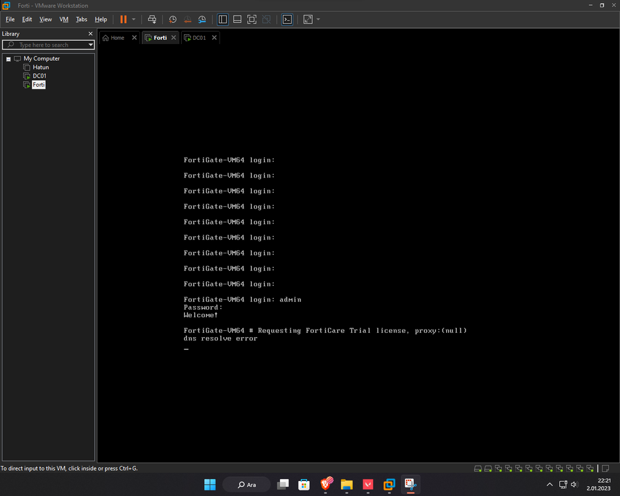The width and height of the screenshot is (620, 496).
Task: Collapse the My Computer tree node
Action: 8,59
